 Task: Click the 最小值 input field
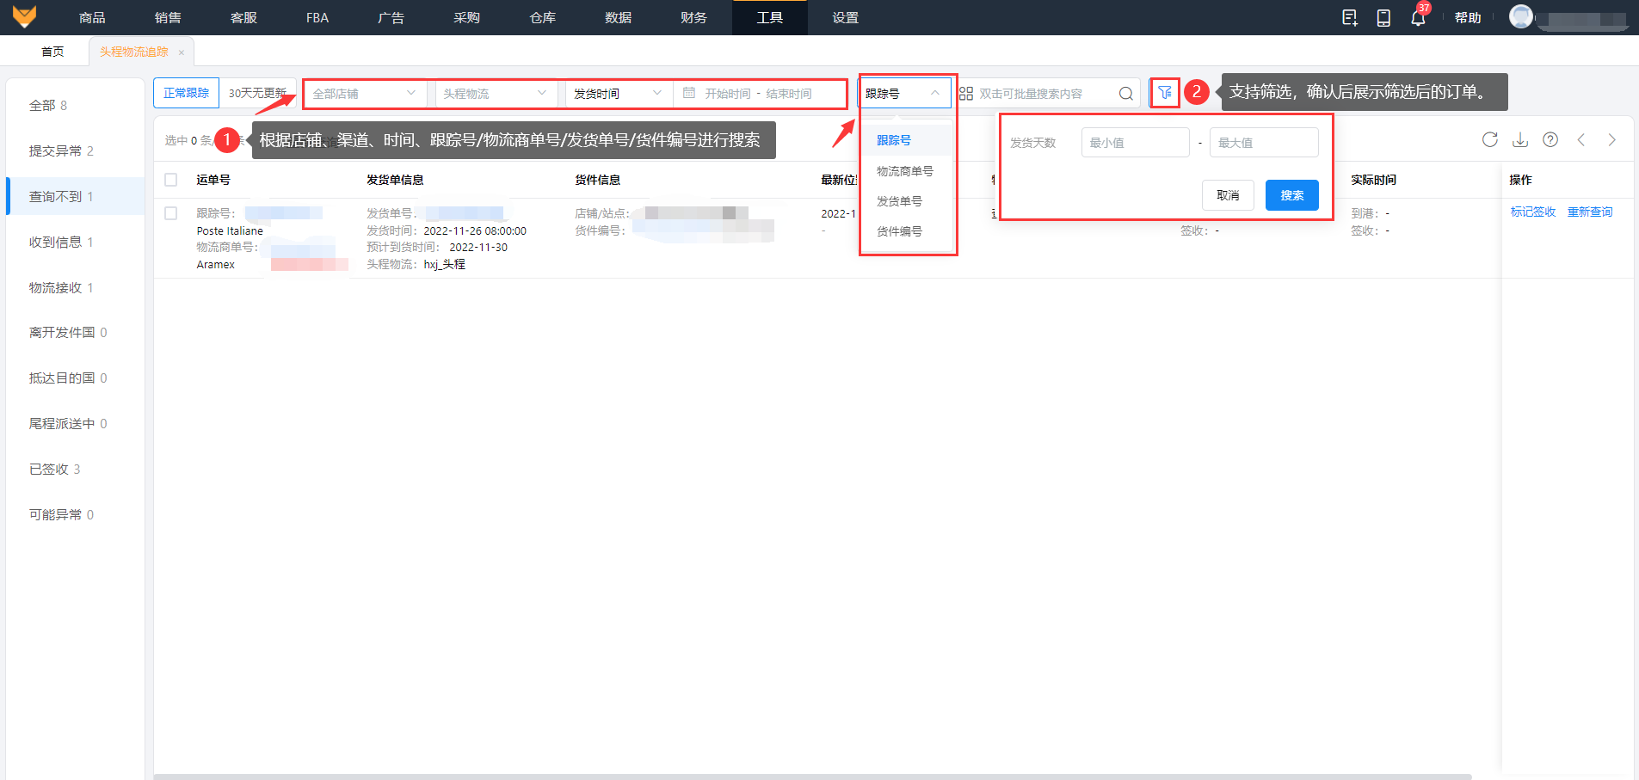pyautogui.click(x=1136, y=143)
